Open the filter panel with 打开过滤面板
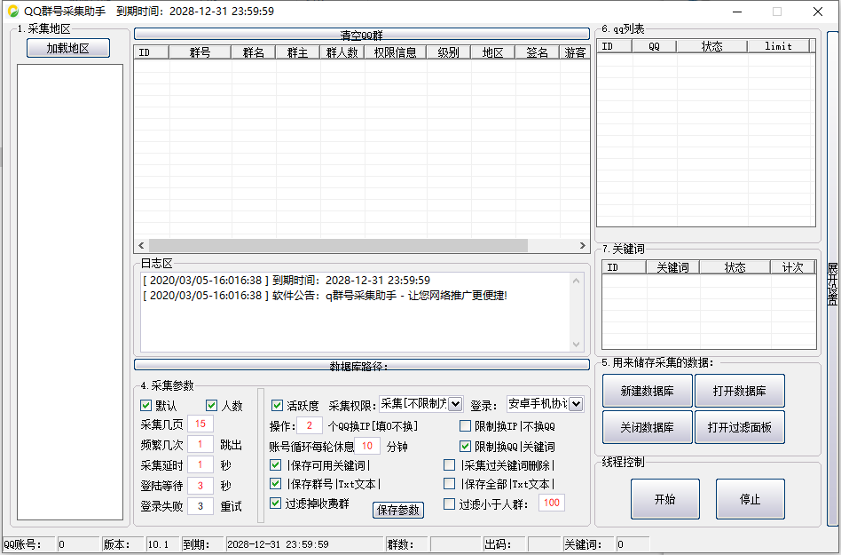This screenshot has height=555, width=841. click(740, 427)
